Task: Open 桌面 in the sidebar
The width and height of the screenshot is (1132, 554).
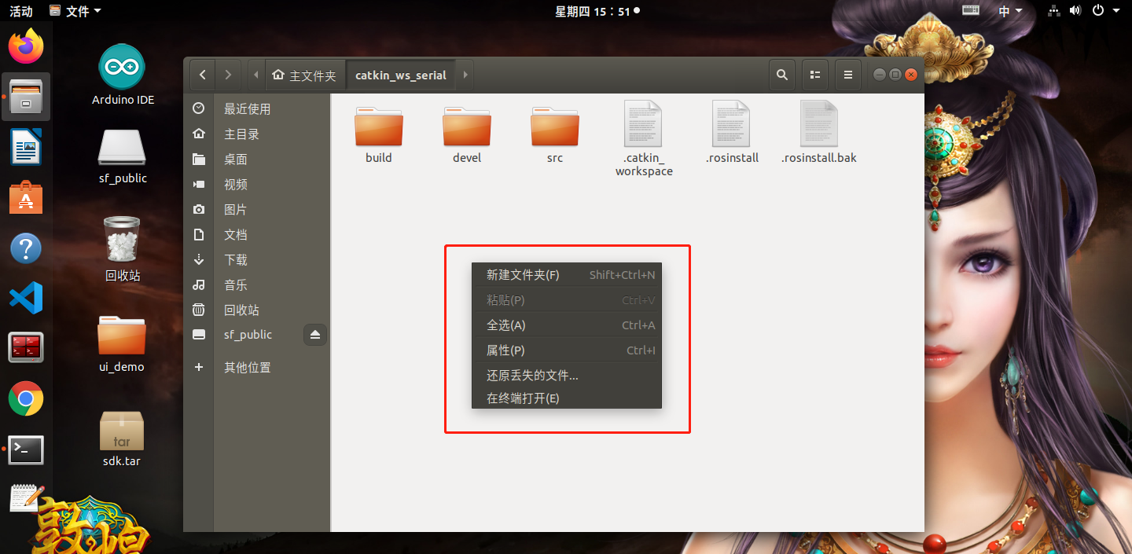Action: (x=257, y=159)
